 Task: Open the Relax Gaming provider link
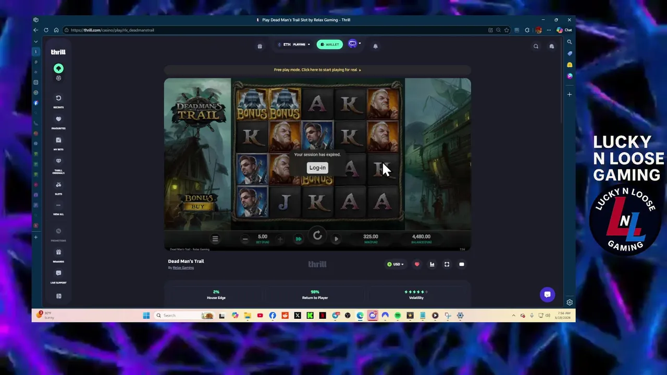pos(183,268)
